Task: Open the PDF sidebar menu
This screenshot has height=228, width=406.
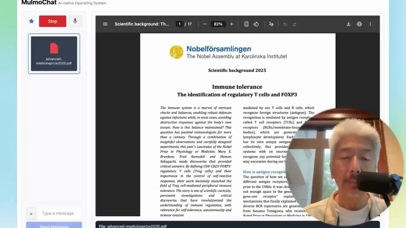Action: pos(105,24)
